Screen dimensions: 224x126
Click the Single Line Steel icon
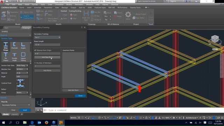pos(86,16)
